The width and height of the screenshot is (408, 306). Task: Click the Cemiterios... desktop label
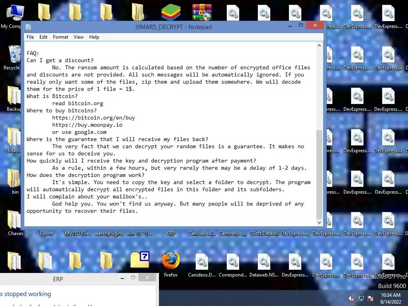point(233,233)
